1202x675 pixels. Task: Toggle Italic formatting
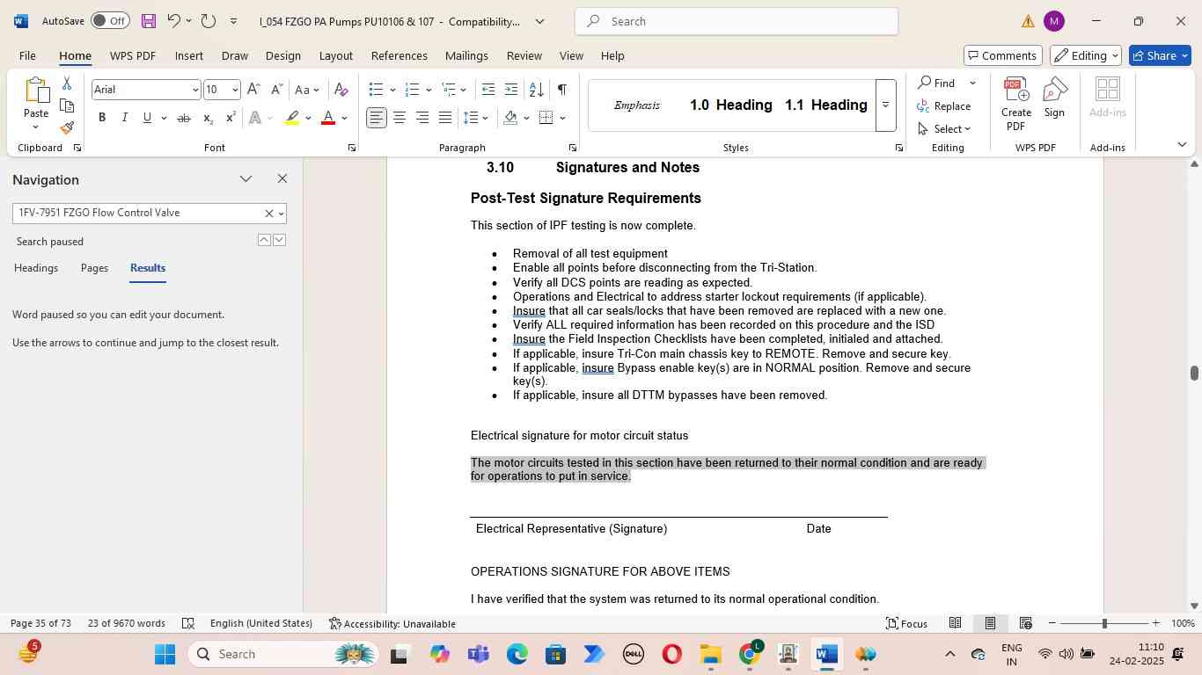coord(124,118)
